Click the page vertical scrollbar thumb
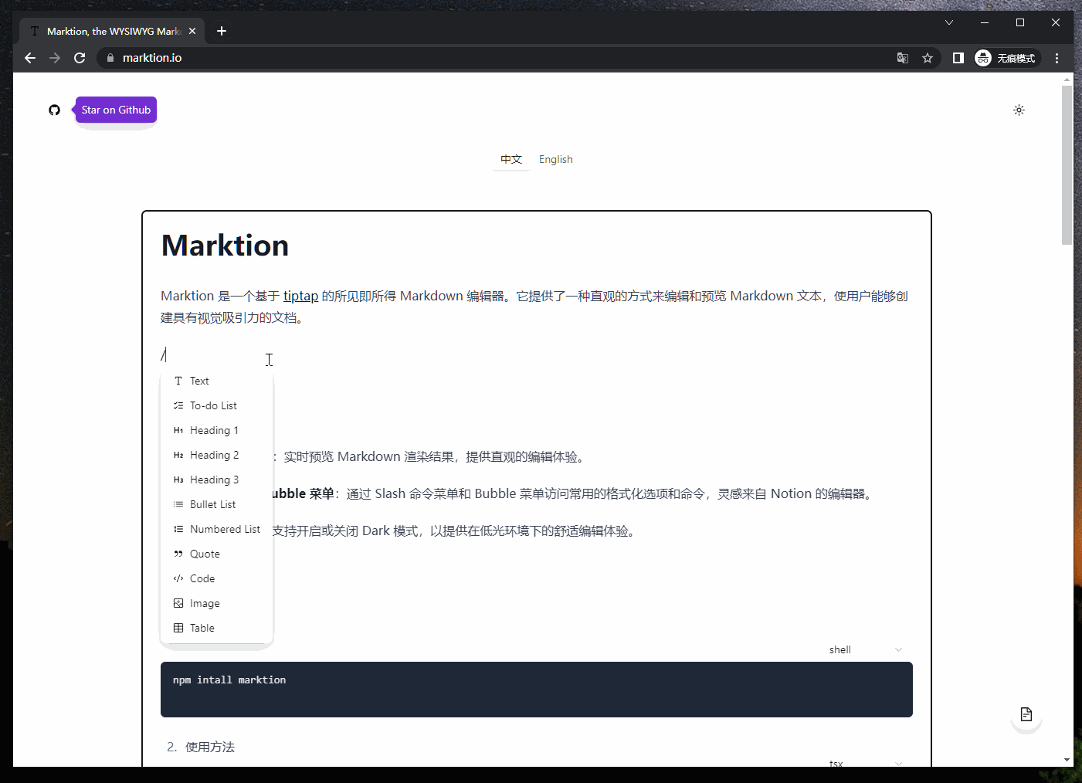The image size is (1082, 783). coord(1067,165)
